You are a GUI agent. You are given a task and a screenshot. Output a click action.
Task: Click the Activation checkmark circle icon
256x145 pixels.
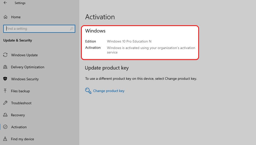(x=5, y=127)
